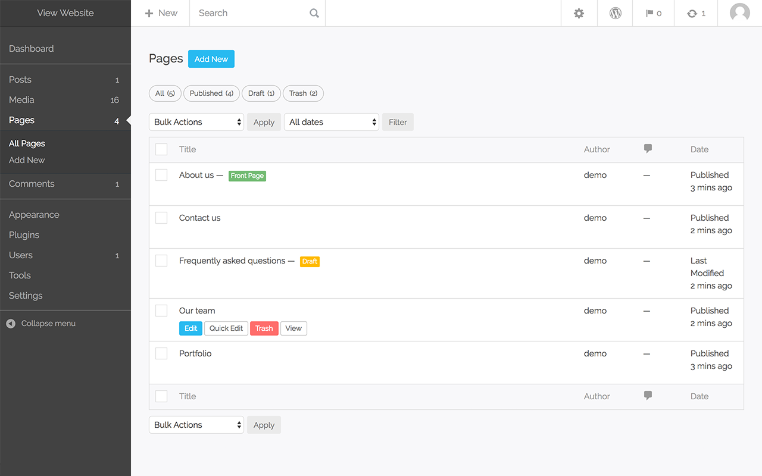
Task: Click the Filter button
Action: coord(398,122)
